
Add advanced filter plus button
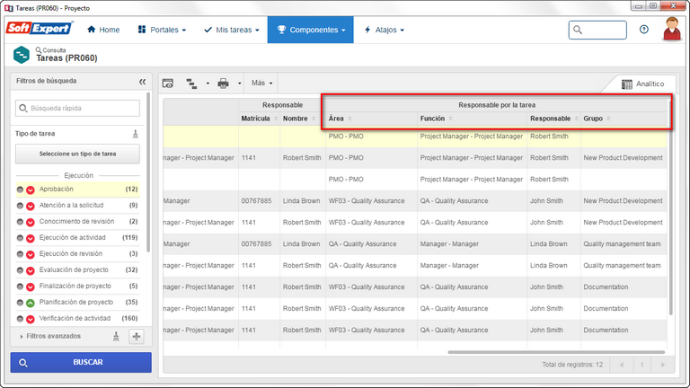137,337
